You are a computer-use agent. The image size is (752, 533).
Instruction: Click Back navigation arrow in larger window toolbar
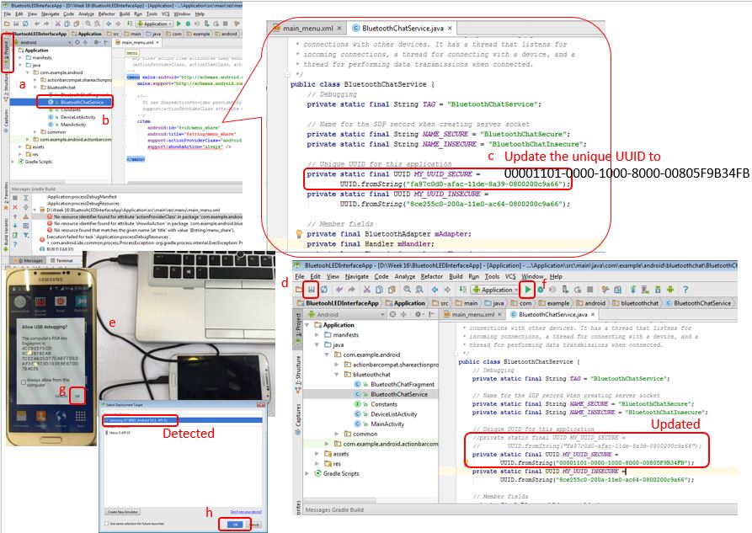pyautogui.click(x=435, y=290)
